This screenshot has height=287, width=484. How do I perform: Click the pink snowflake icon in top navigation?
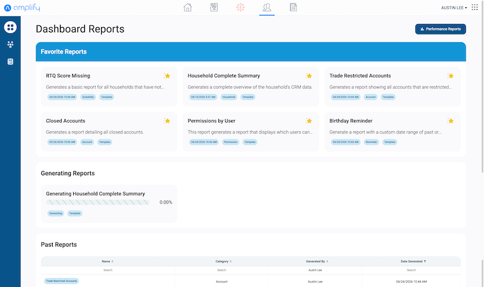click(x=240, y=7)
